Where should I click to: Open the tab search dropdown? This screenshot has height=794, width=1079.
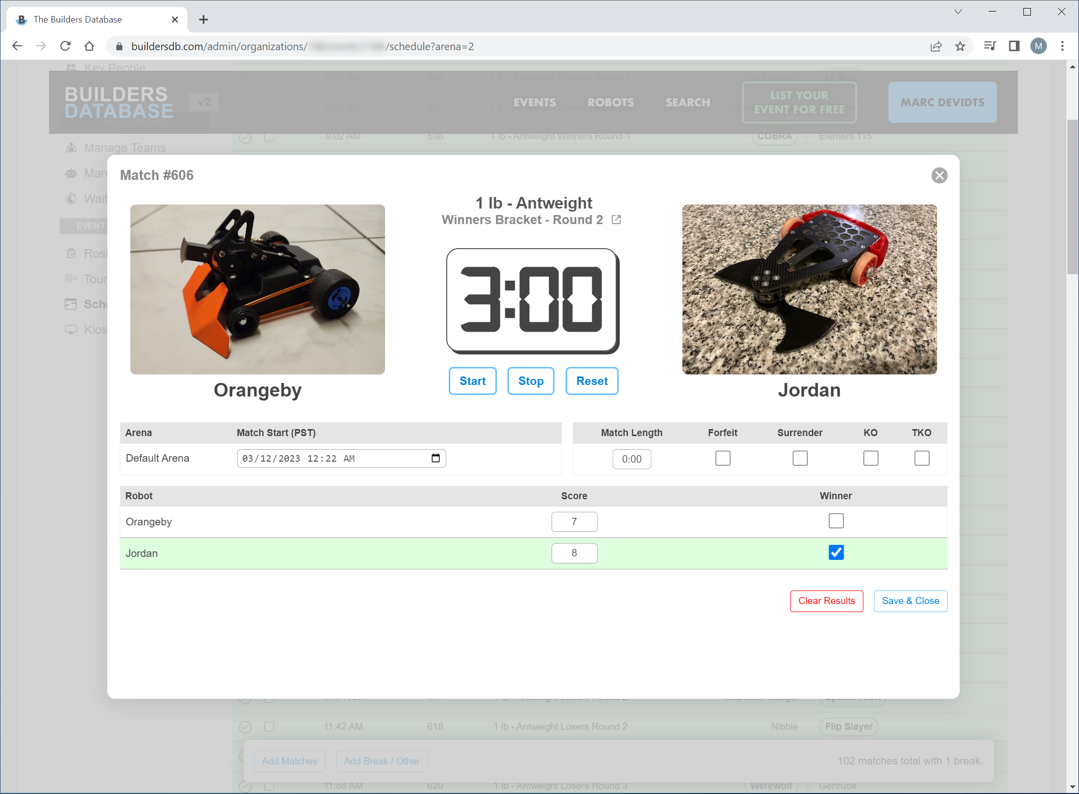pyautogui.click(x=958, y=12)
